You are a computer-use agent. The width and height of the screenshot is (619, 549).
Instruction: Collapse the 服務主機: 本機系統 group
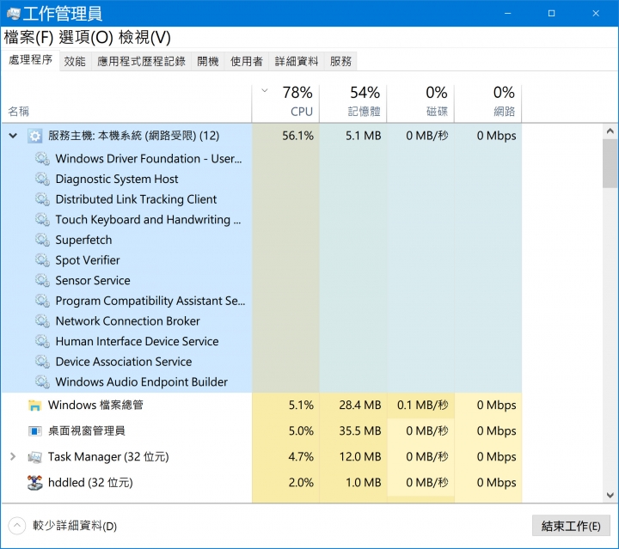pos(13,136)
